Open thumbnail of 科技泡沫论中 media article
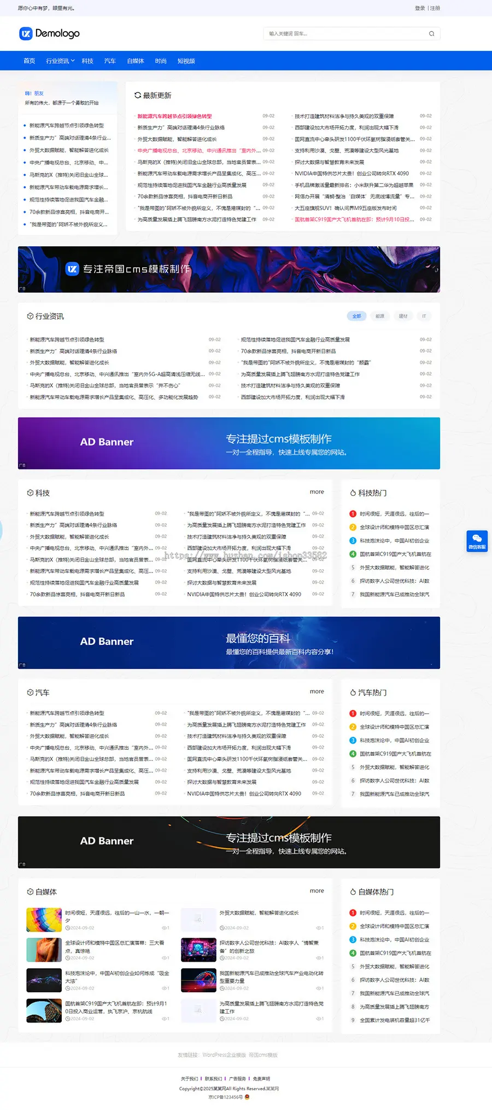 pos(44,980)
